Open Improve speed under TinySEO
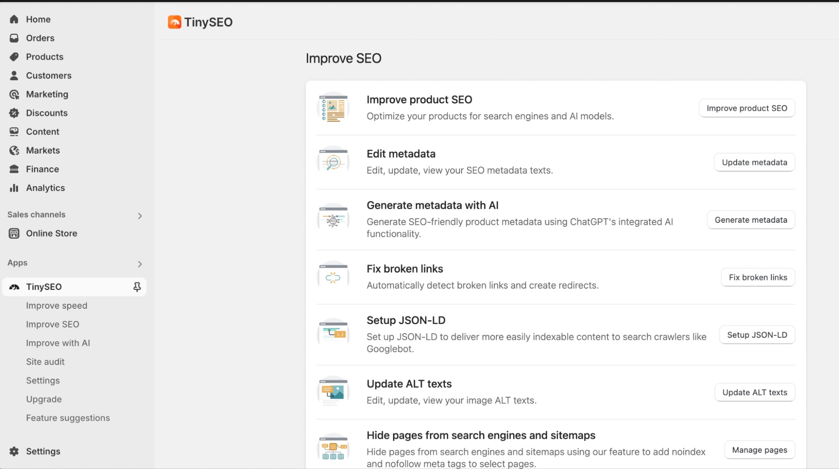This screenshot has height=469, width=839. 57,305
